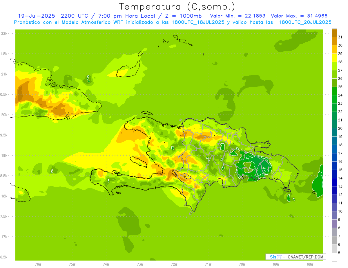348x268 pixels.
Task: Click legend scale value "28"
Action: pyautogui.click(x=340, y=62)
